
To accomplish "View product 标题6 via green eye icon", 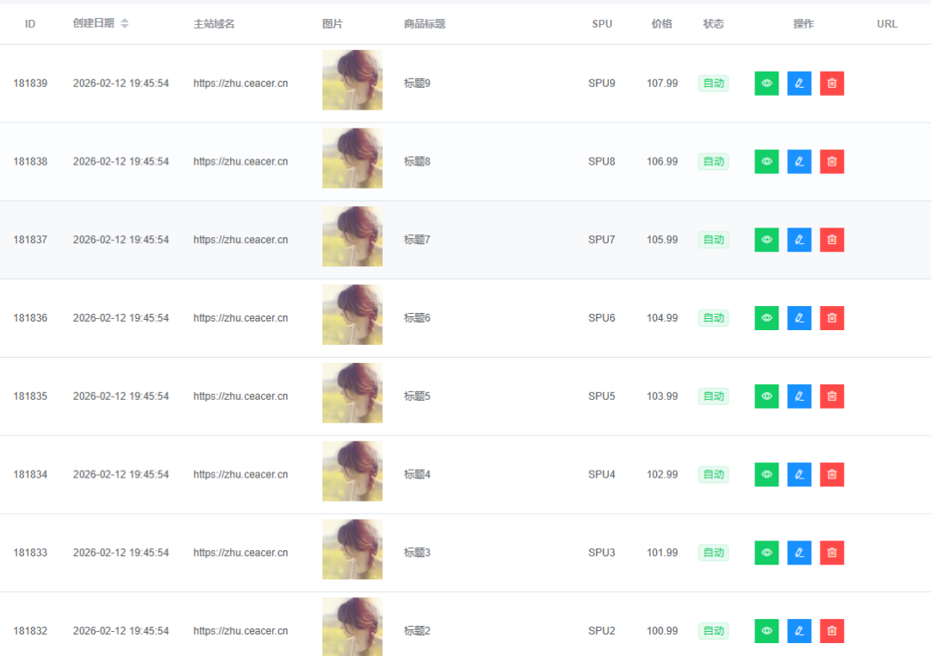I will 766,318.
